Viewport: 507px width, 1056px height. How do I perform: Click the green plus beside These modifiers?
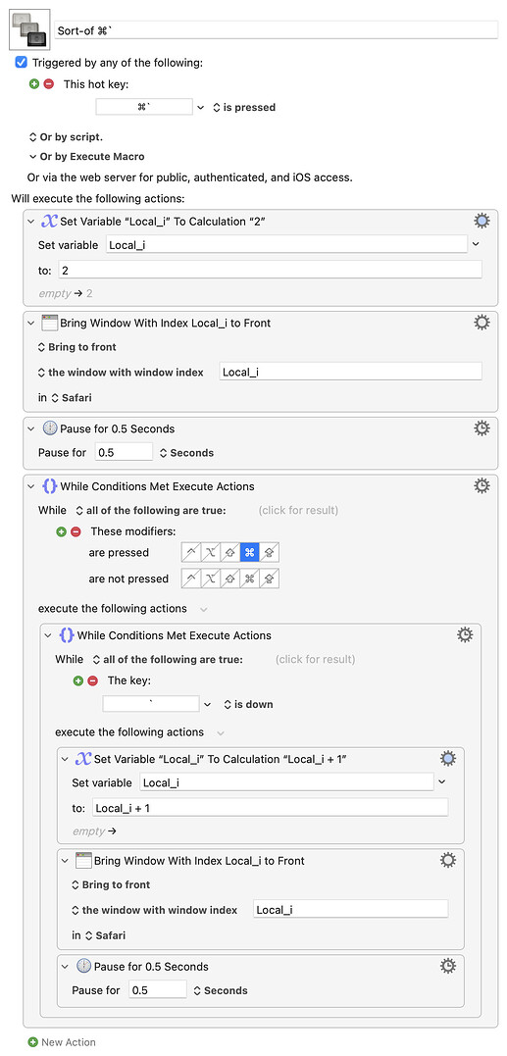[x=61, y=531]
